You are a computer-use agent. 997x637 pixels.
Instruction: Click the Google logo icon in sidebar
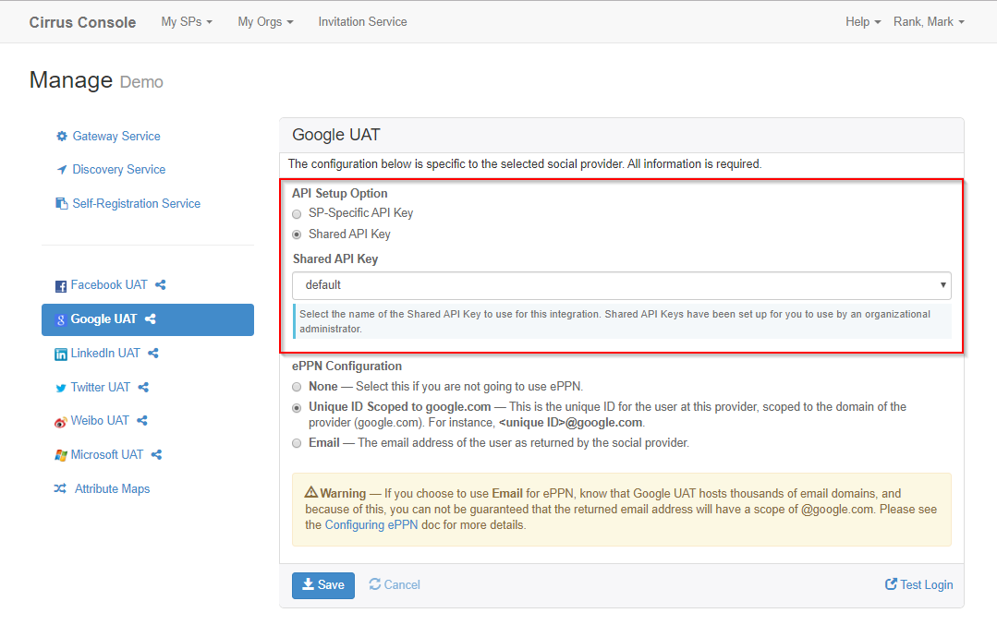60,320
